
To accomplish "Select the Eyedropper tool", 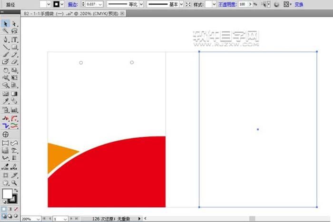I will (5, 101).
